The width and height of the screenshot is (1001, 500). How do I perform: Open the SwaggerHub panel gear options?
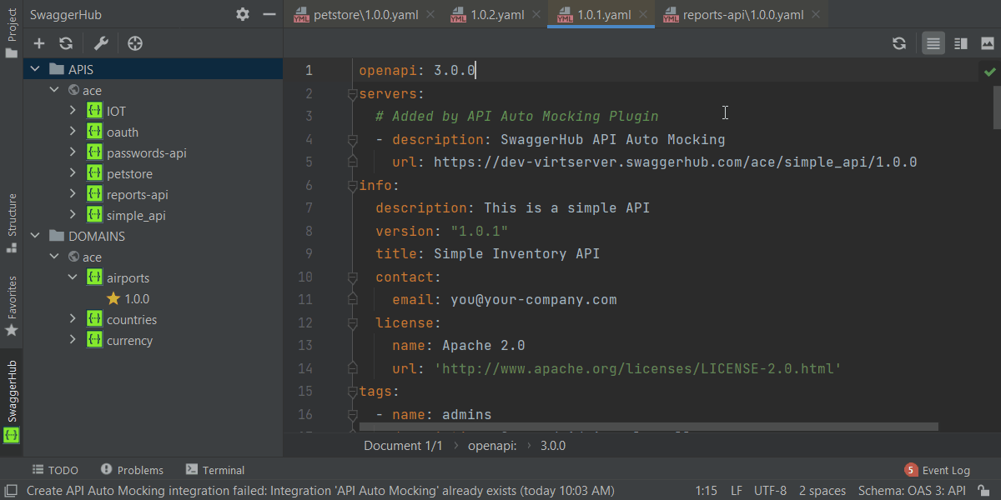point(243,14)
